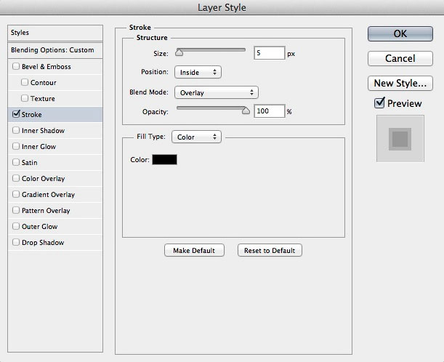Viewport: 444px width, 362px height.
Task: Uncheck the Stroke effect checkbox
Action: click(x=16, y=114)
